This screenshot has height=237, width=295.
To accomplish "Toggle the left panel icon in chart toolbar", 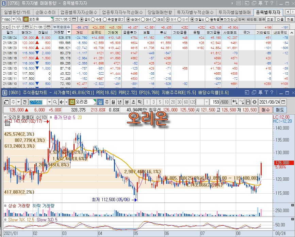I will (x=6, y=102).
